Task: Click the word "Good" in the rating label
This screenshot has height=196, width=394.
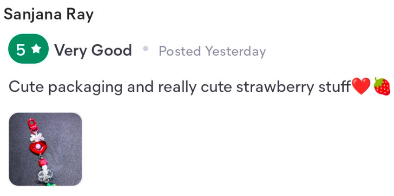Action: [x=112, y=50]
